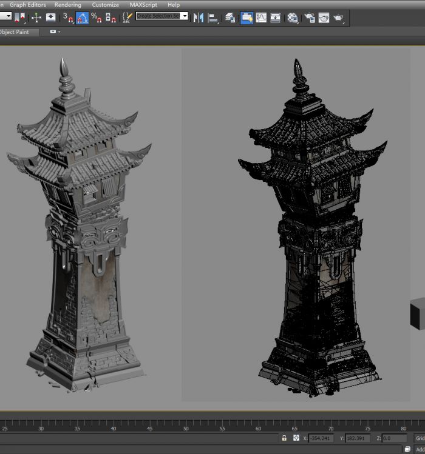Click the Mirror tool icon
This screenshot has height=454, width=425.
point(199,18)
